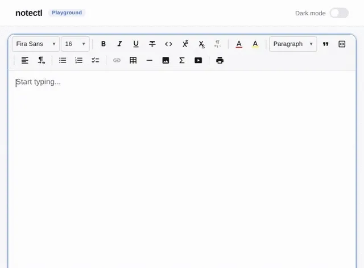364x268 pixels.
Task: Insert a table
Action: [133, 61]
